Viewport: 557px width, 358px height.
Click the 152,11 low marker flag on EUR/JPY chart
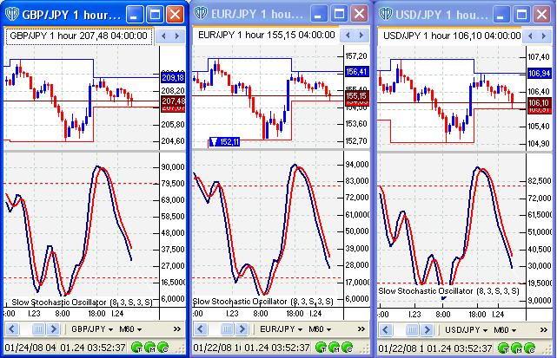pyautogui.click(x=225, y=142)
